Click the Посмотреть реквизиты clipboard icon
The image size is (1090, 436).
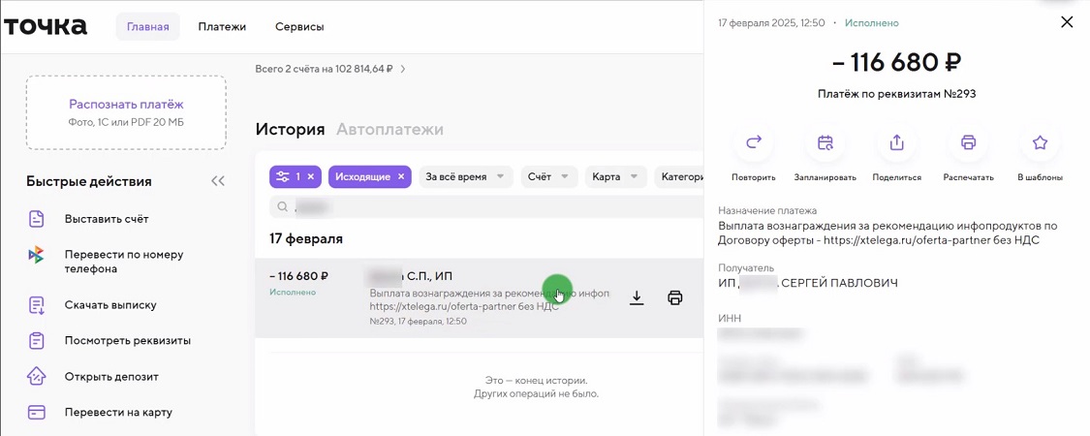coord(36,341)
